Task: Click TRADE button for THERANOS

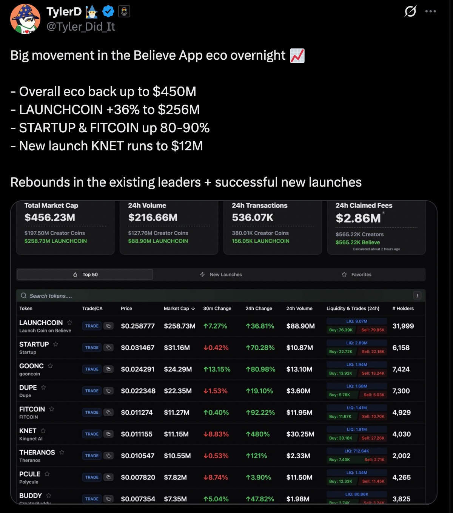Action: (x=92, y=456)
